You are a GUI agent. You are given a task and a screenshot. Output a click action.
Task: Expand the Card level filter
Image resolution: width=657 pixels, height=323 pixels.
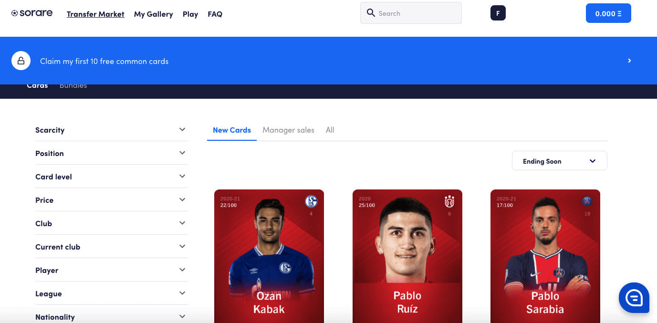112,177
